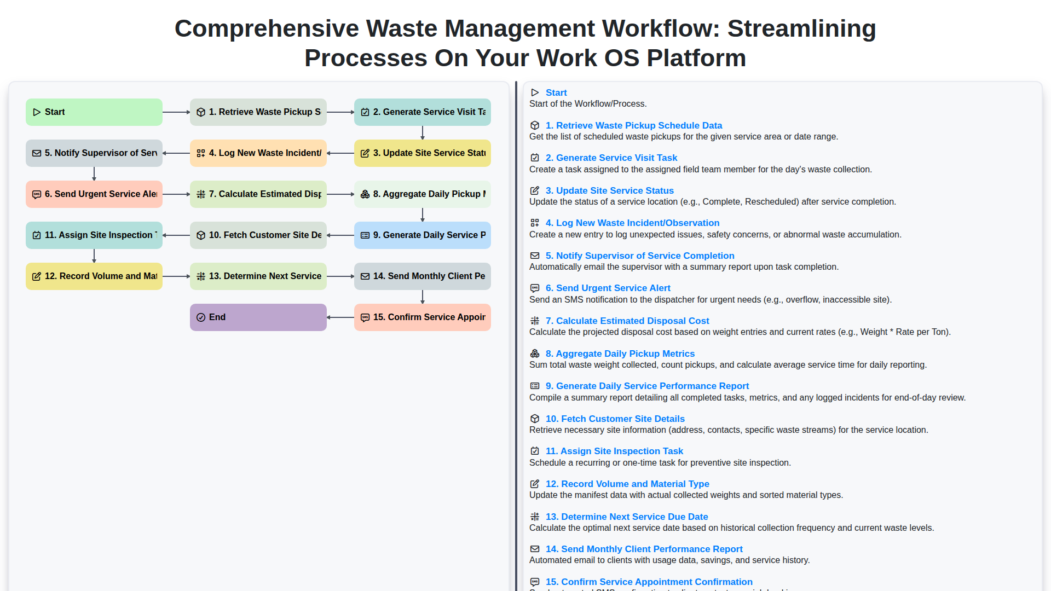Click the sliders icon on Calculate Estimated Disposal Cost
Screen dimensions: 1051x591
200,194
